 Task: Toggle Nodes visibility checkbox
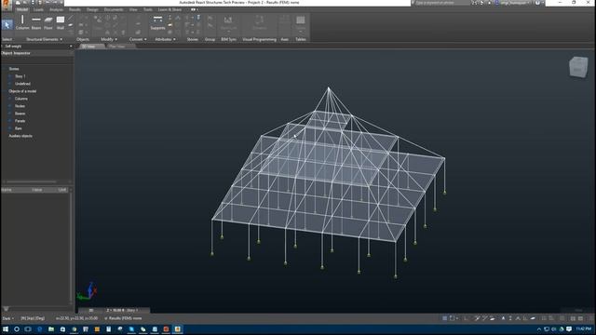[10, 106]
